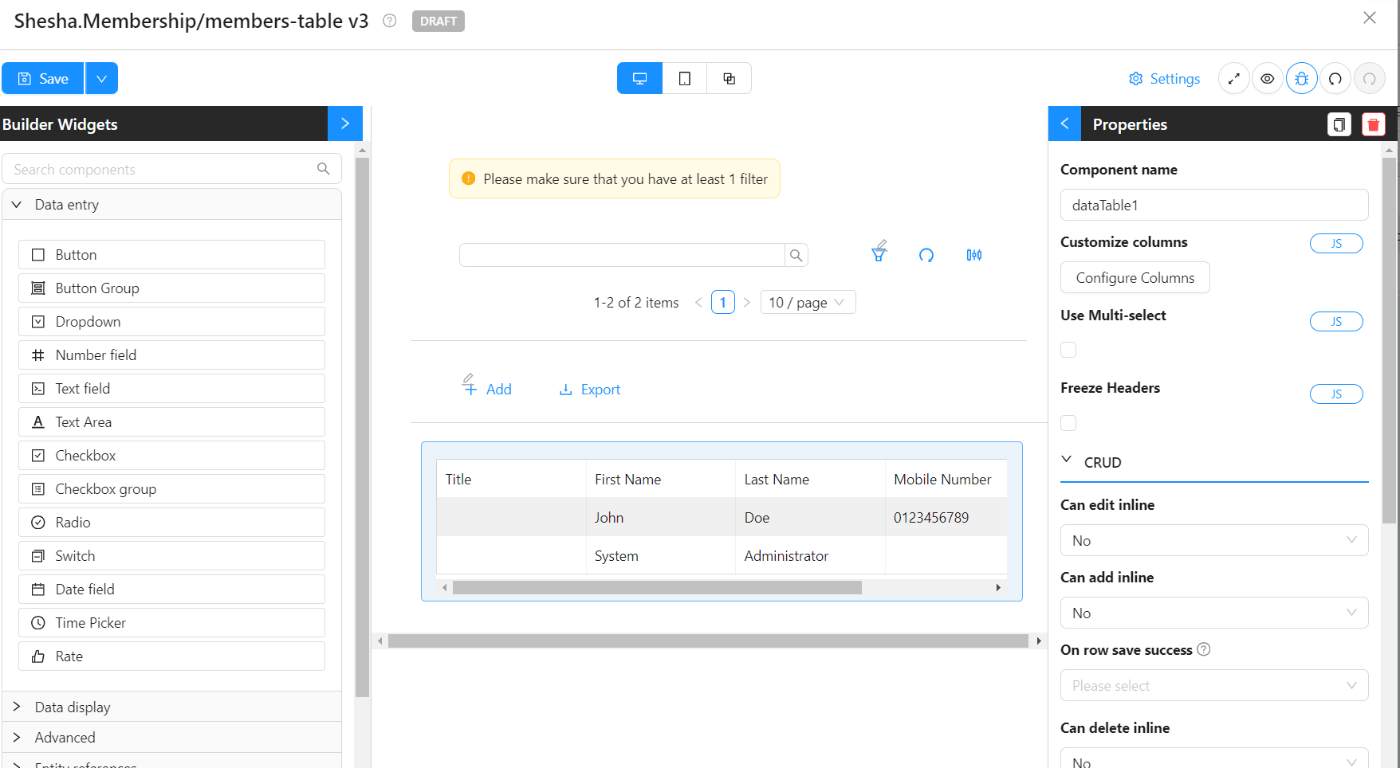Click the Search components field
Screen dimensions: 1400x768
171,169
